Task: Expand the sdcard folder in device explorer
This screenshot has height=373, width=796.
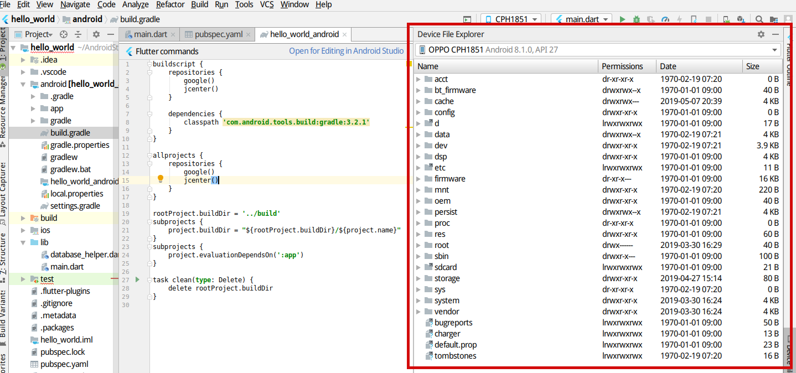Action: [418, 267]
